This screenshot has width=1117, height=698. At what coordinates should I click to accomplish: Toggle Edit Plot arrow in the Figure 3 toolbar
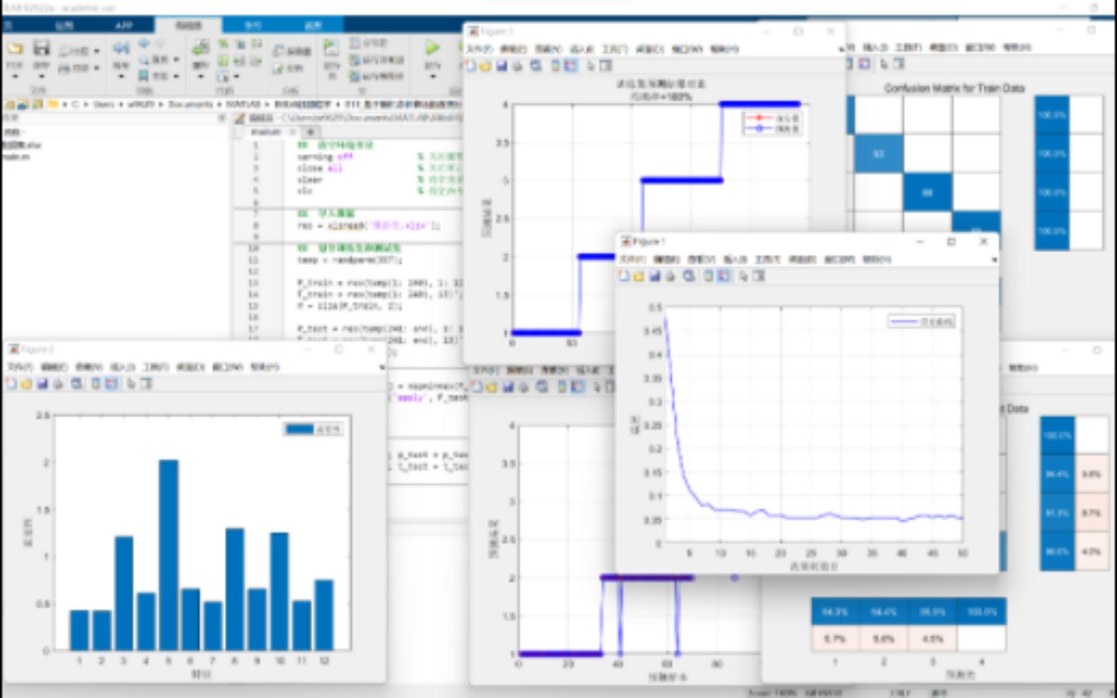point(590,66)
